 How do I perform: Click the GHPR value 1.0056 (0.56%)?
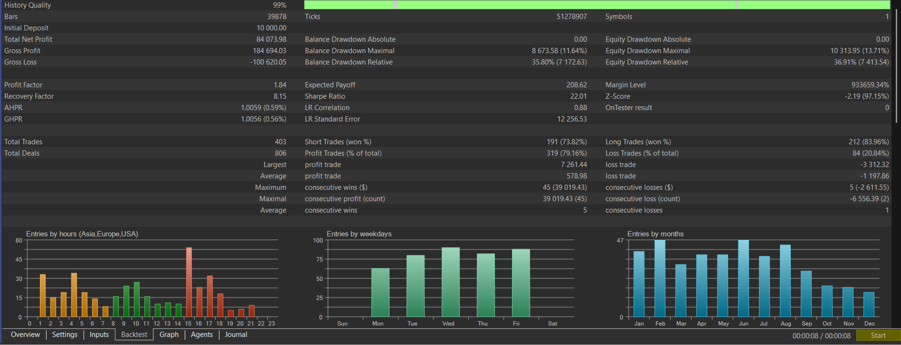264,119
